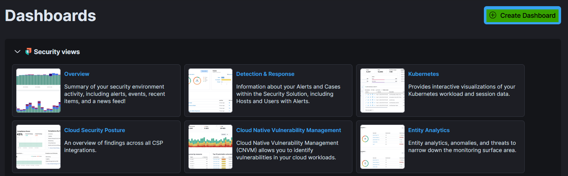568x176 pixels.
Task: Click the Security views section heading
Action: click(x=57, y=52)
